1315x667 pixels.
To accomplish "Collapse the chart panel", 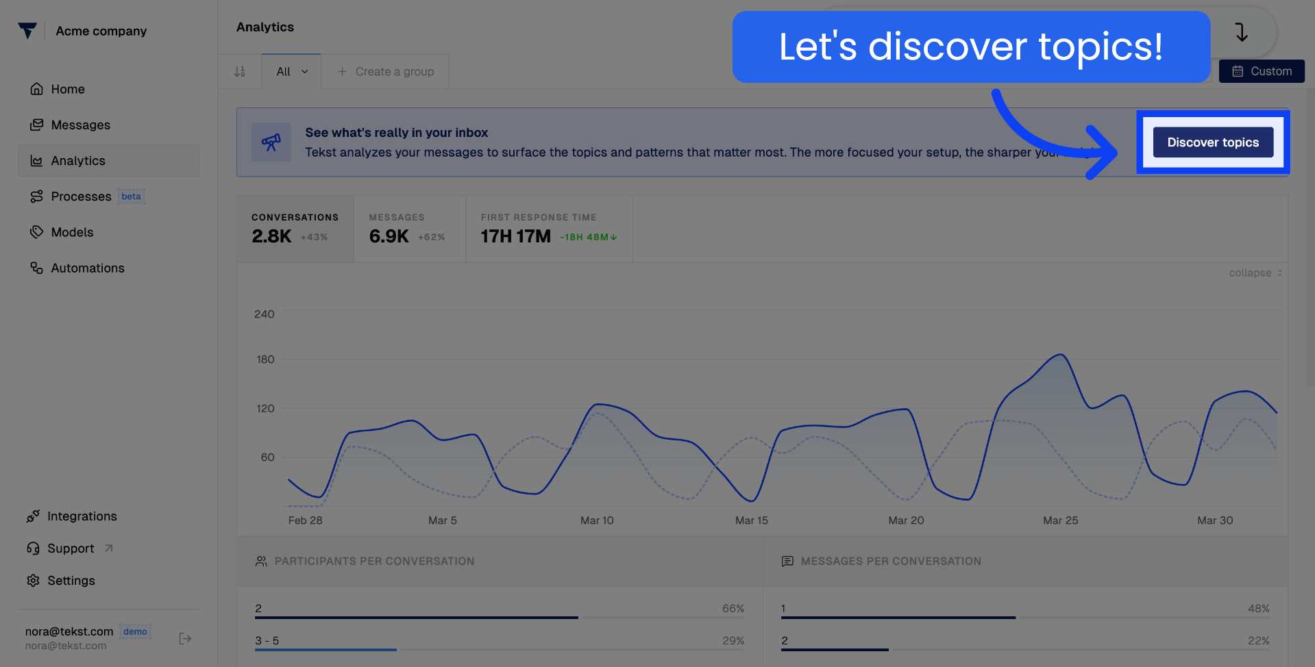I will (x=1255, y=273).
